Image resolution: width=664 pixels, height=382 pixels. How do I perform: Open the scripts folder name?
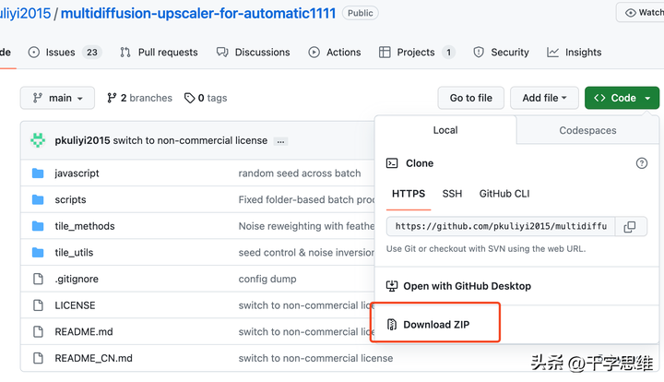(x=70, y=199)
